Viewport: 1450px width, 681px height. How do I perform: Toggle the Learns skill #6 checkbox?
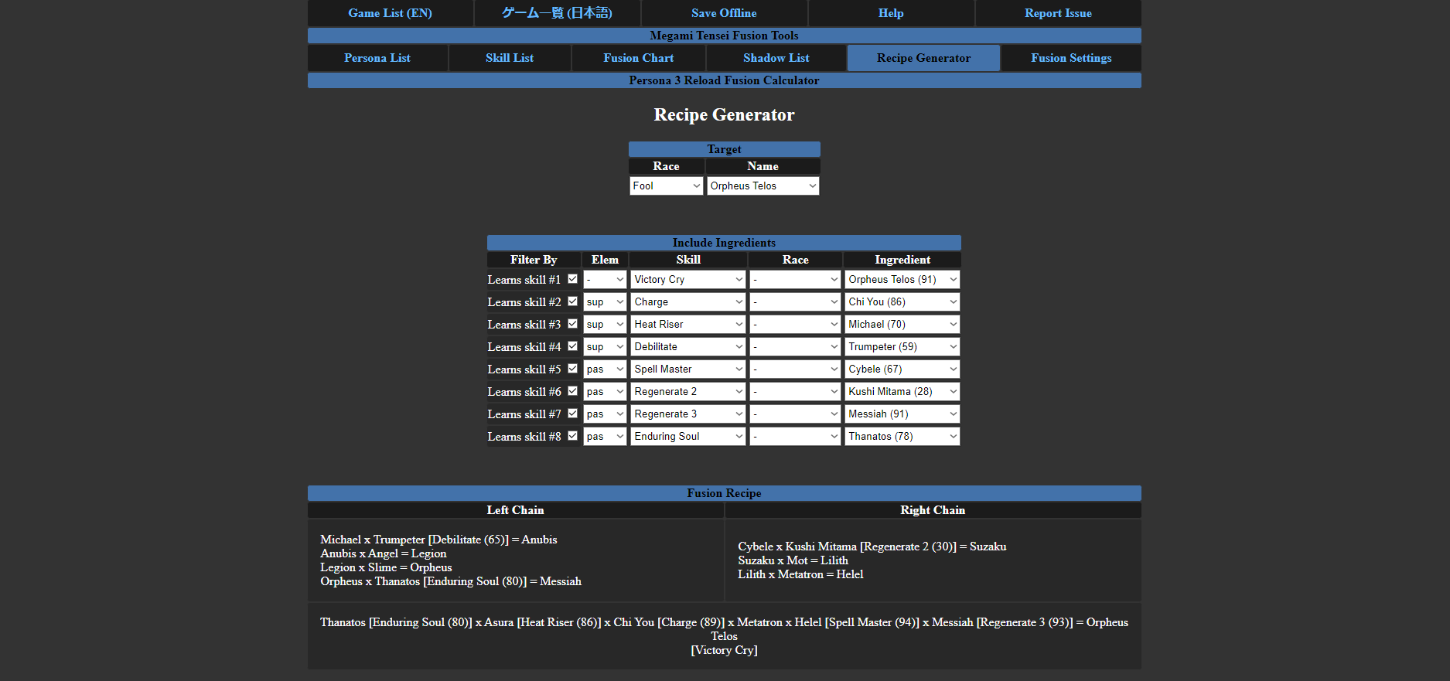pyautogui.click(x=572, y=391)
